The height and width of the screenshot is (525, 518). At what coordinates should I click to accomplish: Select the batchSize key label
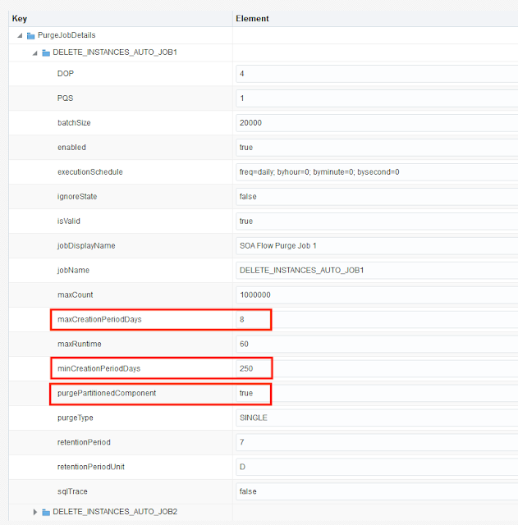coord(74,123)
